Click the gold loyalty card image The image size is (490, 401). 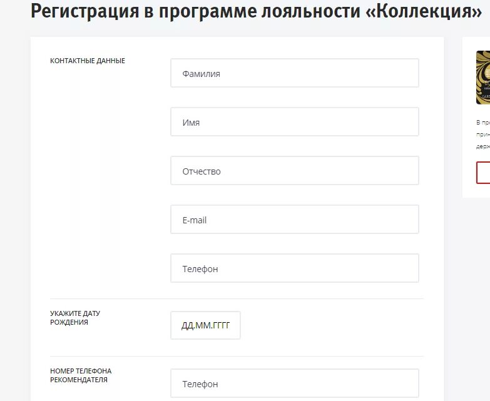483,78
